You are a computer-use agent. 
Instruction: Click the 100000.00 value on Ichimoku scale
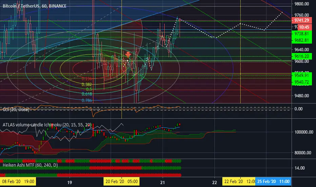[x=304, y=132]
